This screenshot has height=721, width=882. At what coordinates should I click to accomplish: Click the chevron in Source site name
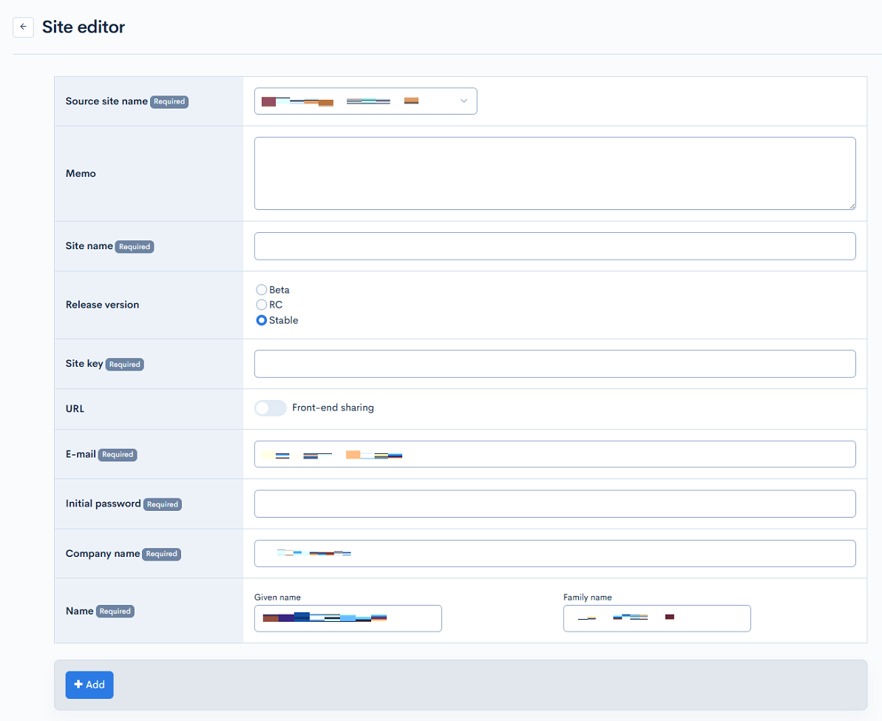[x=464, y=101]
